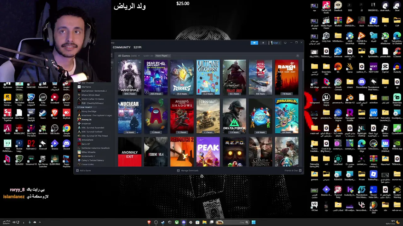Open File Explorer from the taskbar
Image resolution: width=403 pixels, height=226 pixels.
[x=204, y=222]
